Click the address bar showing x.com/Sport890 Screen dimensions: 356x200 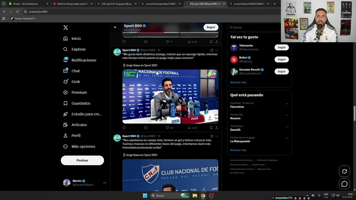(150, 12)
